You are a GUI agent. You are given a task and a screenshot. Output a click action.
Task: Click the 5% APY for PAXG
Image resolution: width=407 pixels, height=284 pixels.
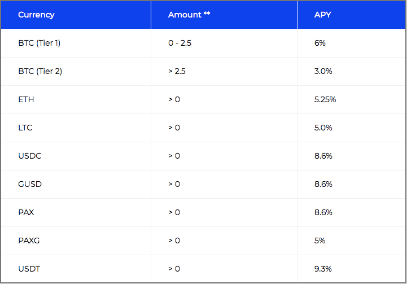click(320, 241)
